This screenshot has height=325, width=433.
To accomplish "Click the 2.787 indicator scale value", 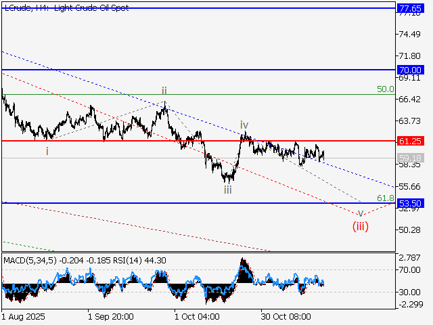I will click(410, 258).
